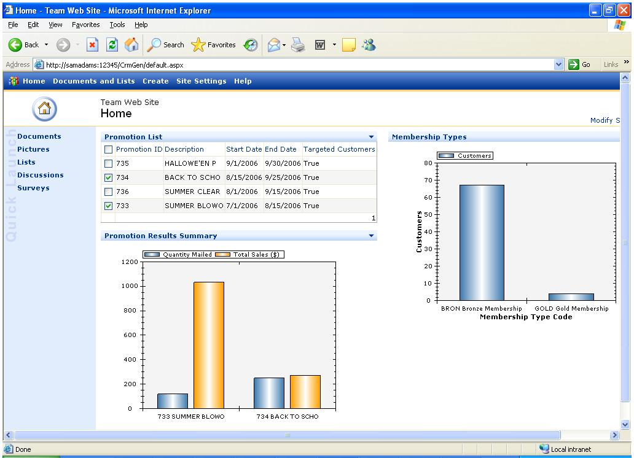
Task: Open Documents in Quick Launch
Action: click(x=39, y=137)
